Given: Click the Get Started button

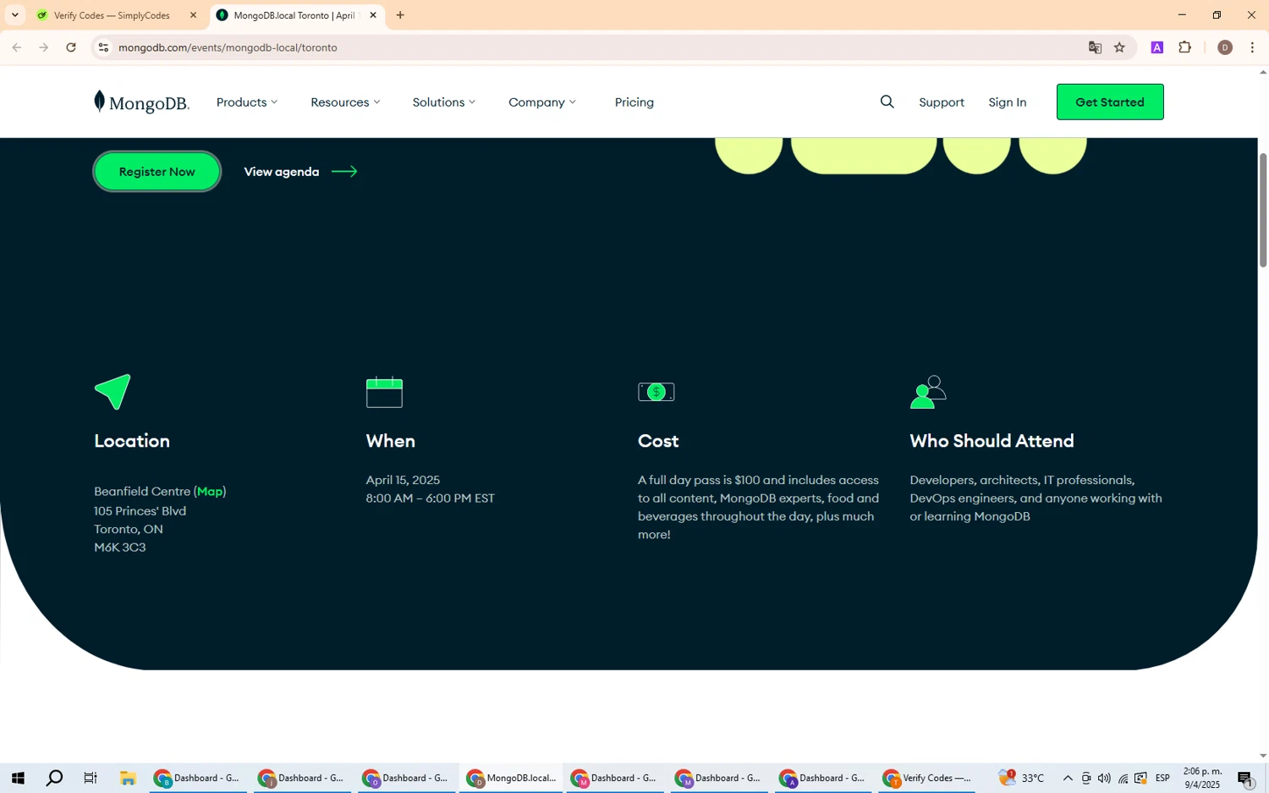Looking at the screenshot, I should (x=1110, y=102).
